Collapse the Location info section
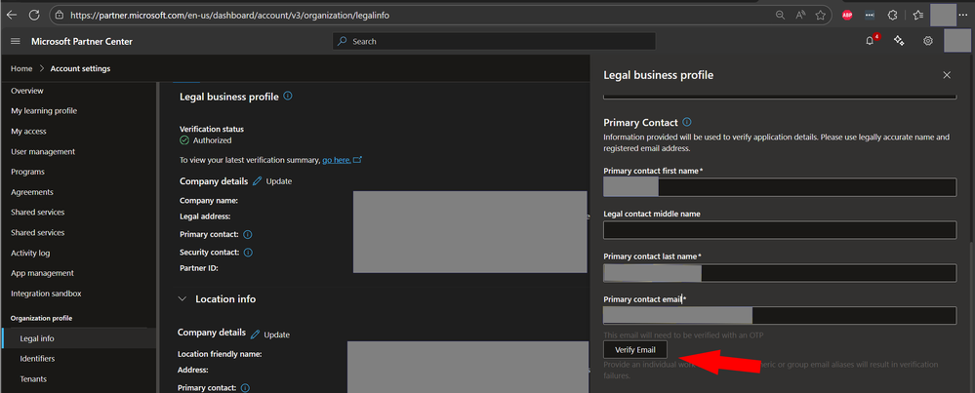 point(183,298)
